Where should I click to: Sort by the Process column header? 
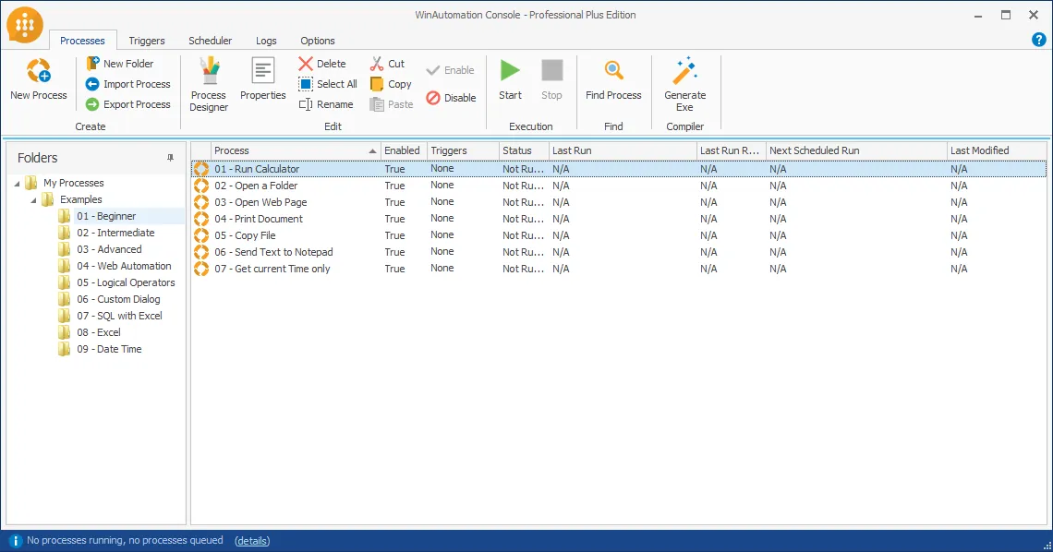pyautogui.click(x=296, y=150)
